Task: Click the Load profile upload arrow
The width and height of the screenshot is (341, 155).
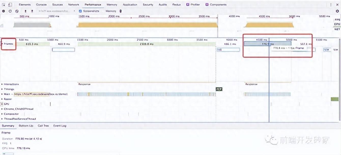Action: [x=25, y=11]
